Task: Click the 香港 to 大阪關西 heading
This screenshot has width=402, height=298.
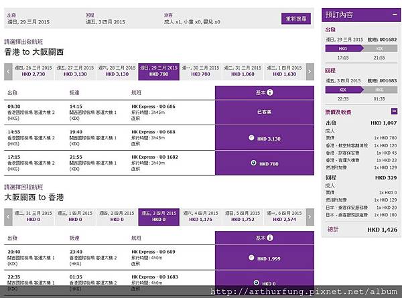Action: [x=34, y=52]
